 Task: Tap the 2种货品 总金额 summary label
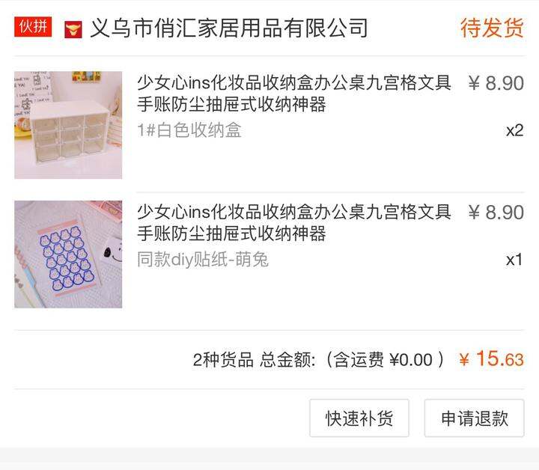pyautogui.click(x=254, y=360)
